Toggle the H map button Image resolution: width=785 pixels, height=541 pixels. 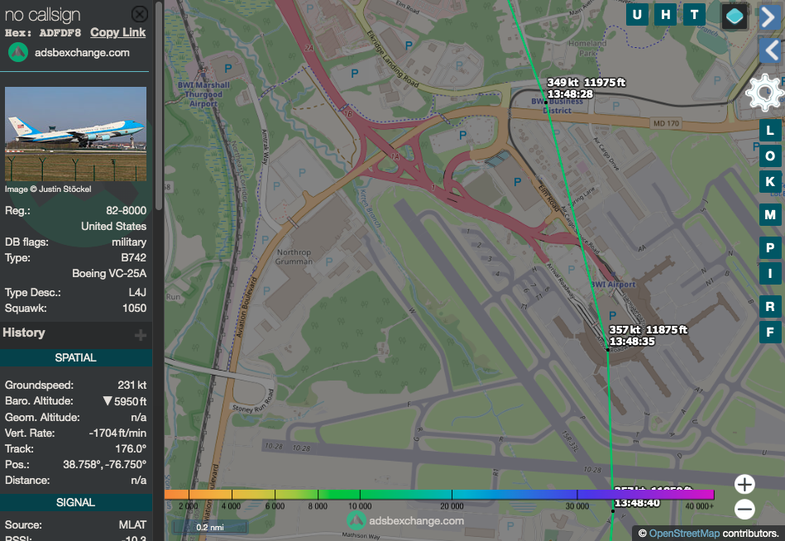665,15
